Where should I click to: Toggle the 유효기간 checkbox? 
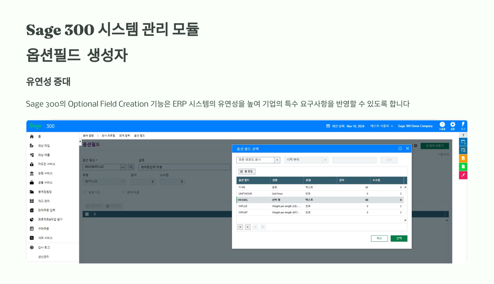(85, 192)
